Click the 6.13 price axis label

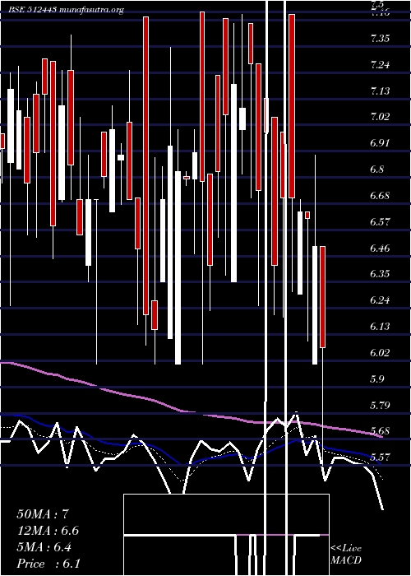[x=381, y=326]
